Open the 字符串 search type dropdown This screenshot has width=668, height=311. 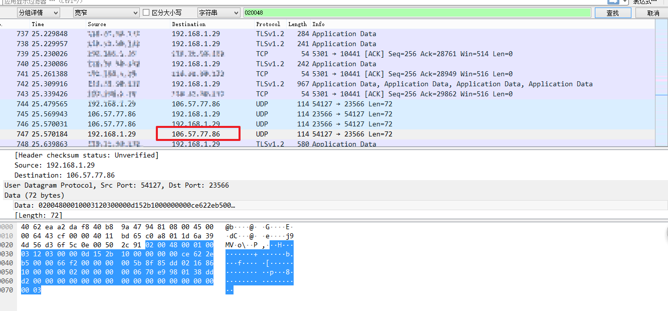pos(218,13)
